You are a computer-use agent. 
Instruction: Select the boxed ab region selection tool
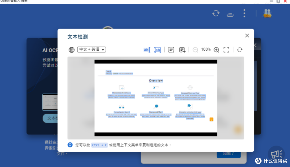(x=158, y=50)
